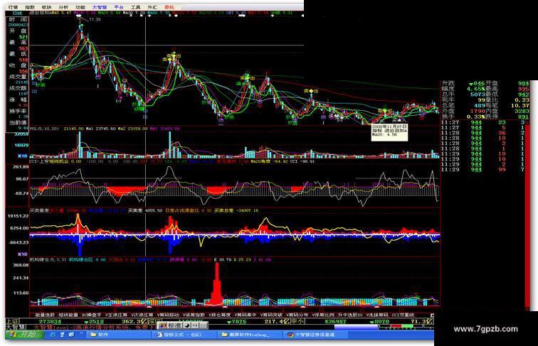Click the 中小 index label in status bar
Screen dimensions: 538x346
pyautogui.click(x=297, y=322)
